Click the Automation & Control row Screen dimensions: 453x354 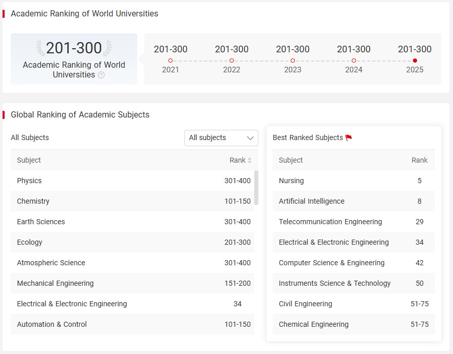[133, 324]
